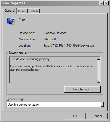The height and width of the screenshot is (122, 110).
Task: Click the Location URL text
Action: 69,45
